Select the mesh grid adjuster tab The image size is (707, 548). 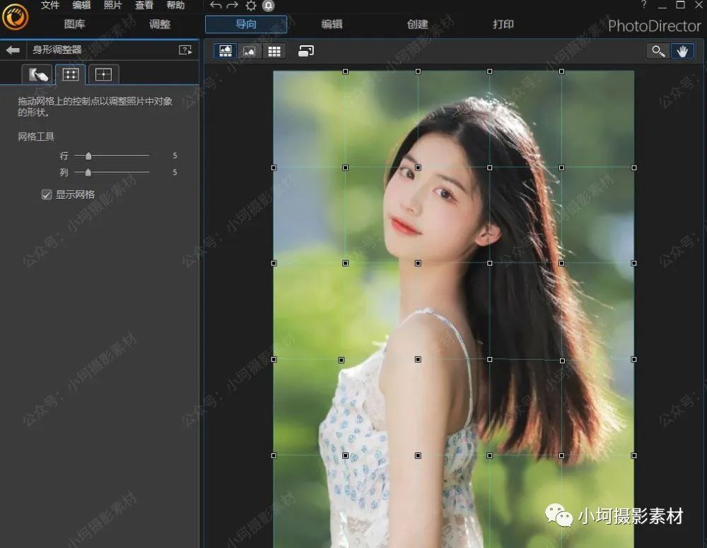tap(69, 74)
